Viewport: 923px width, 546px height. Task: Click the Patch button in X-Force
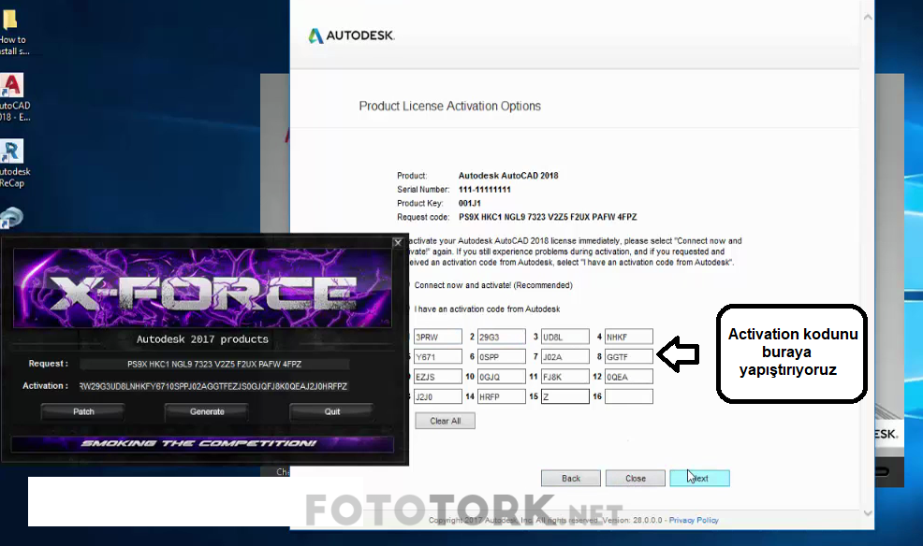[x=83, y=411]
